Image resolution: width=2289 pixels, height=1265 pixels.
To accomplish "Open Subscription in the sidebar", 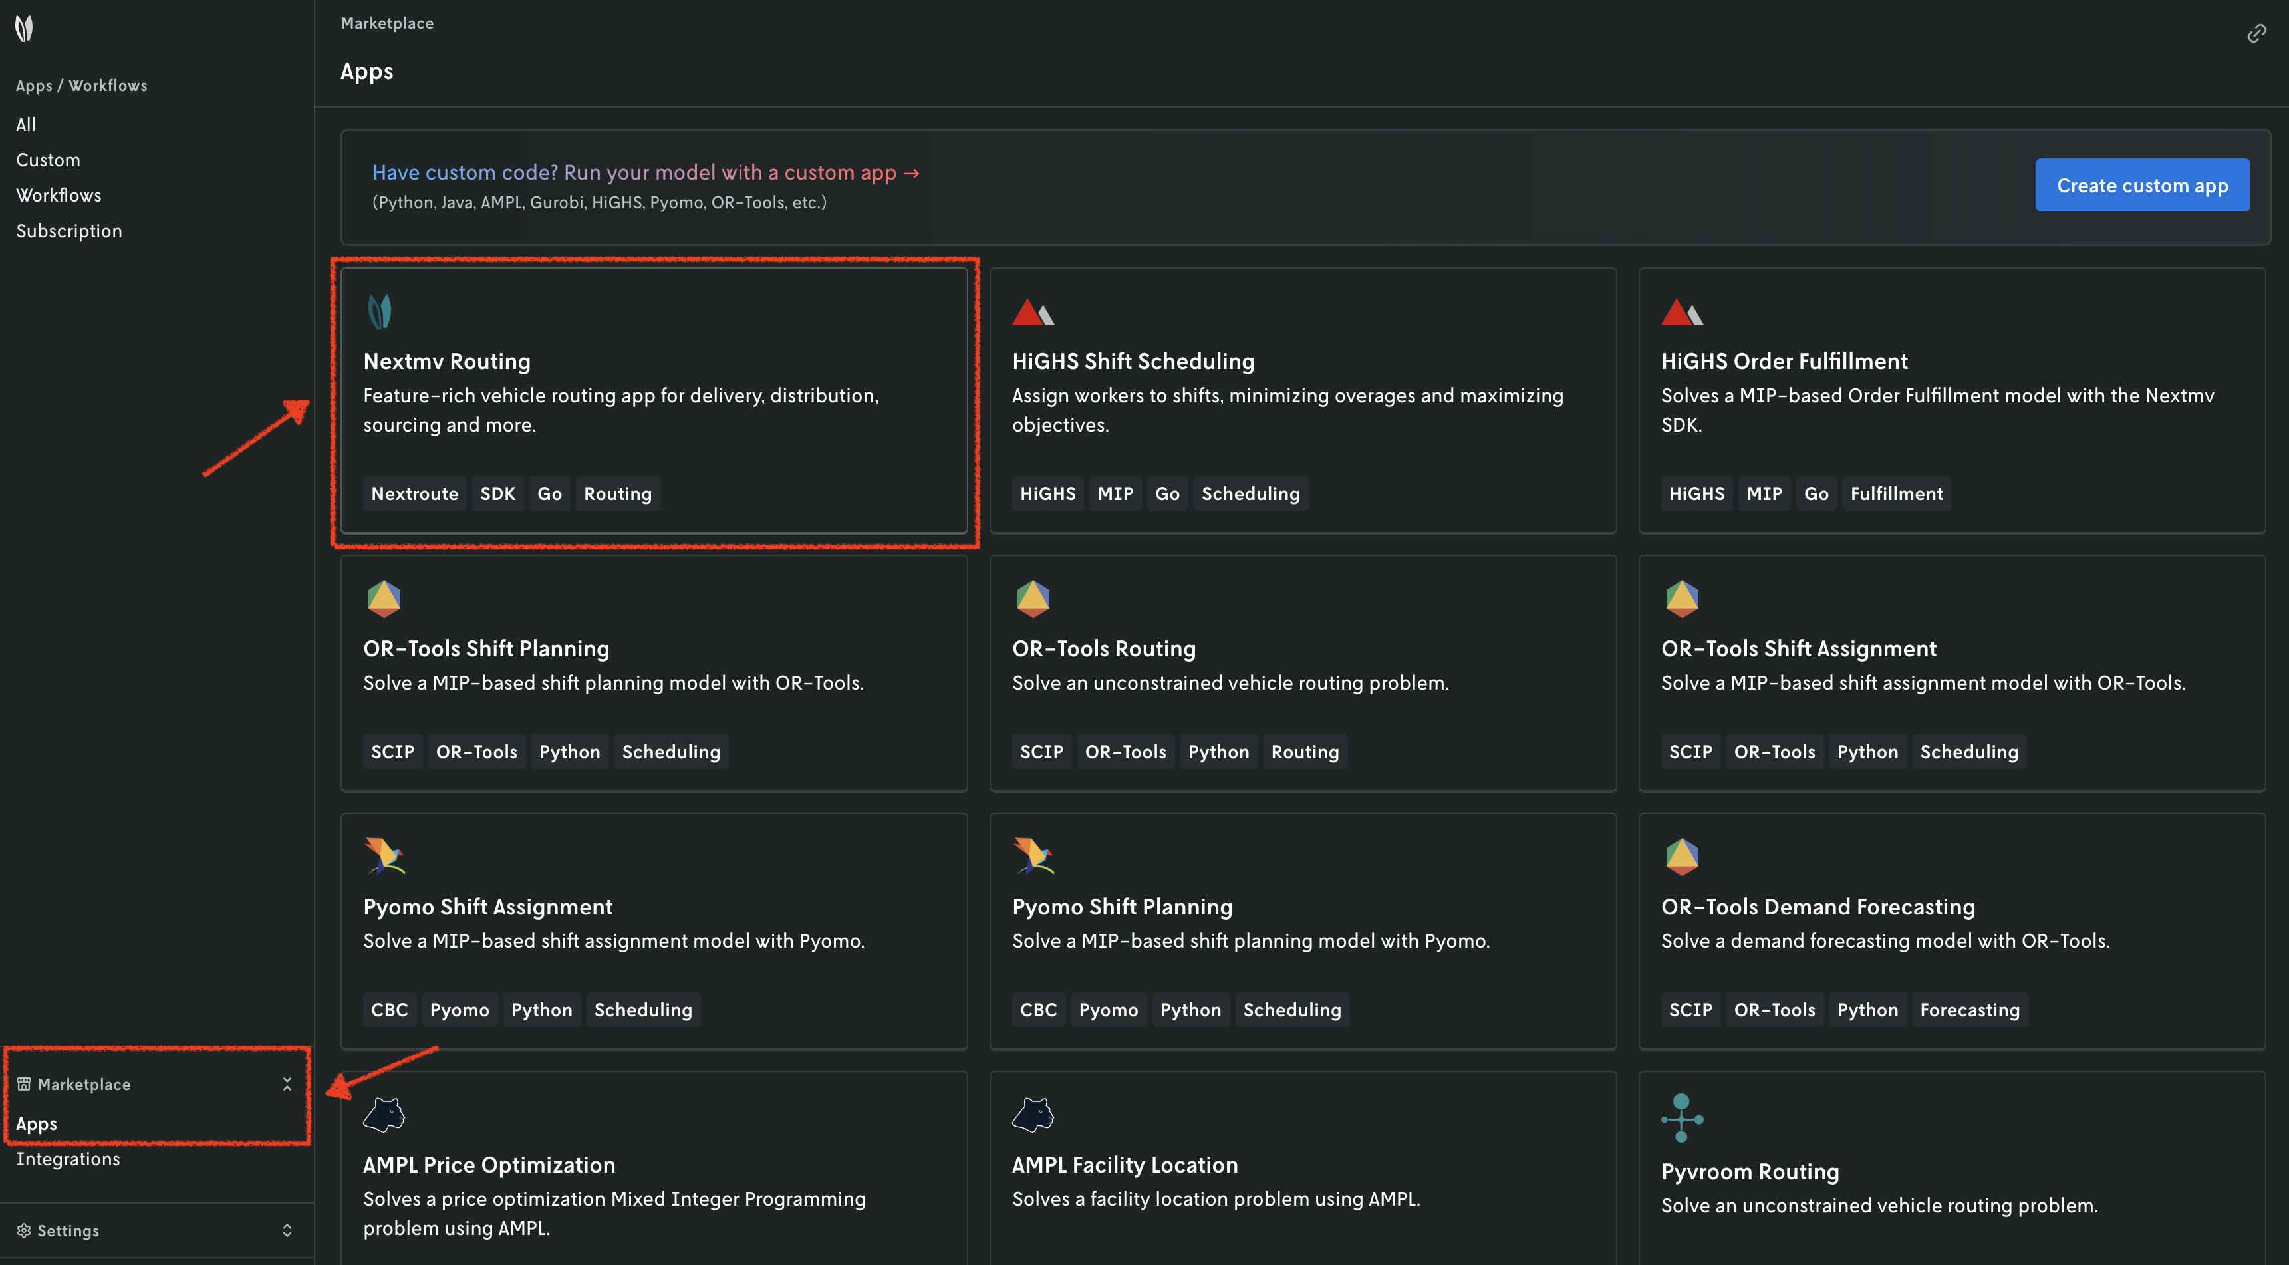I will click(x=69, y=231).
